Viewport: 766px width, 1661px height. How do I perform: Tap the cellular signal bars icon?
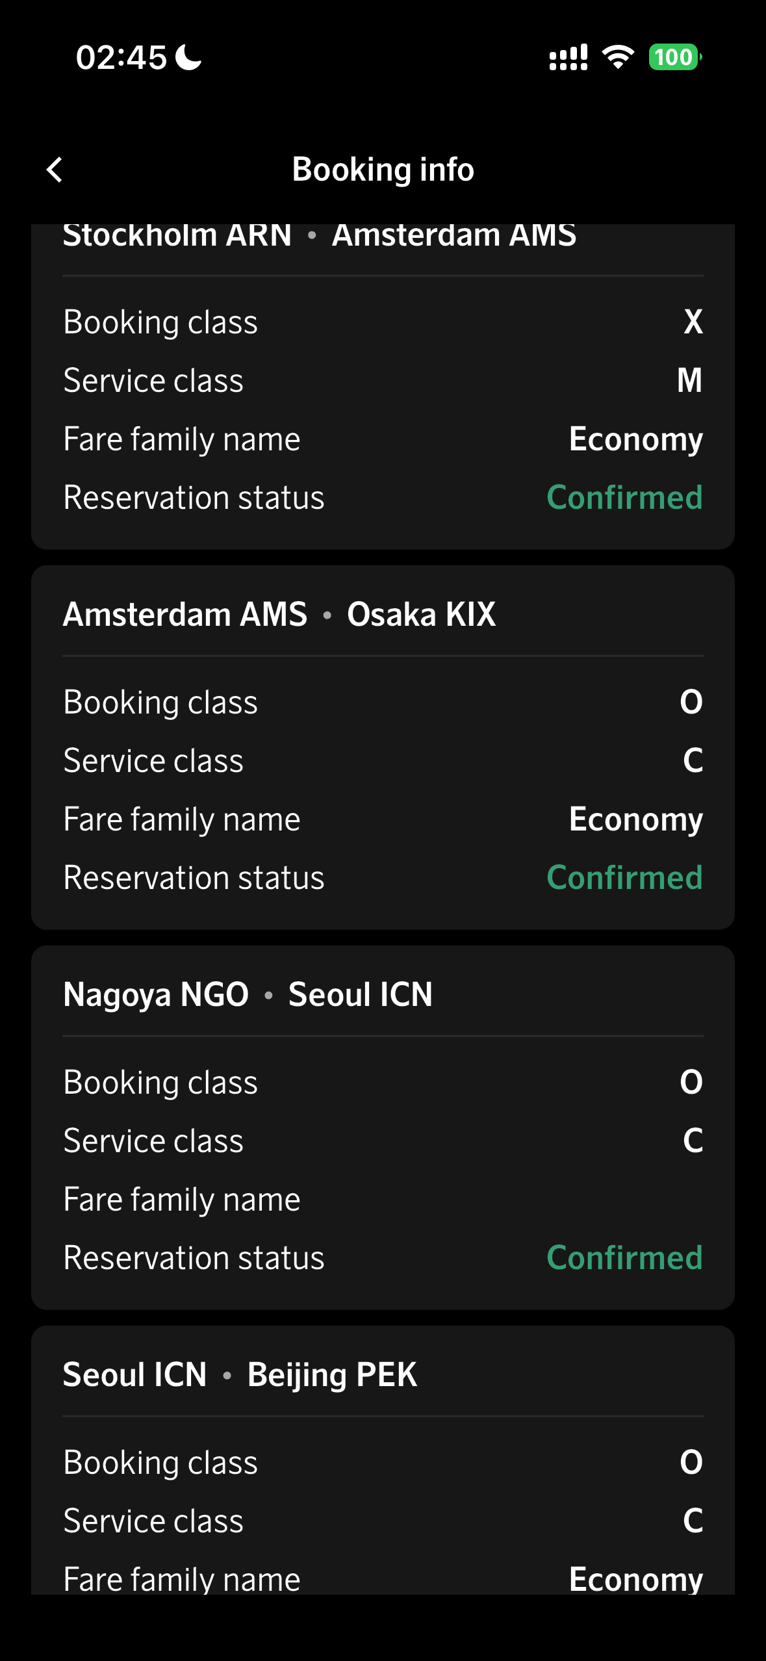coord(568,57)
